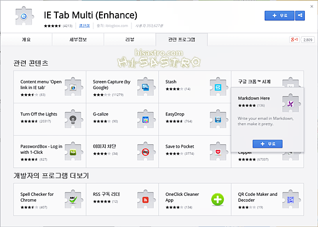Click the IE Tab Multi extension icon
The width and height of the screenshot is (318, 227).
pyautogui.click(x=24, y=16)
